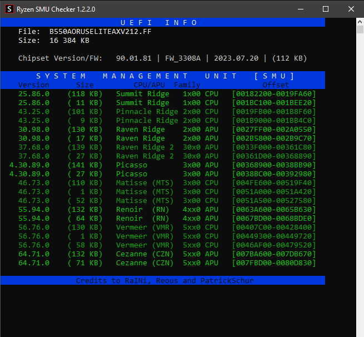This screenshot has height=337, width=364.
Task: Click the size value 16 384 KB
Action: tap(69, 41)
